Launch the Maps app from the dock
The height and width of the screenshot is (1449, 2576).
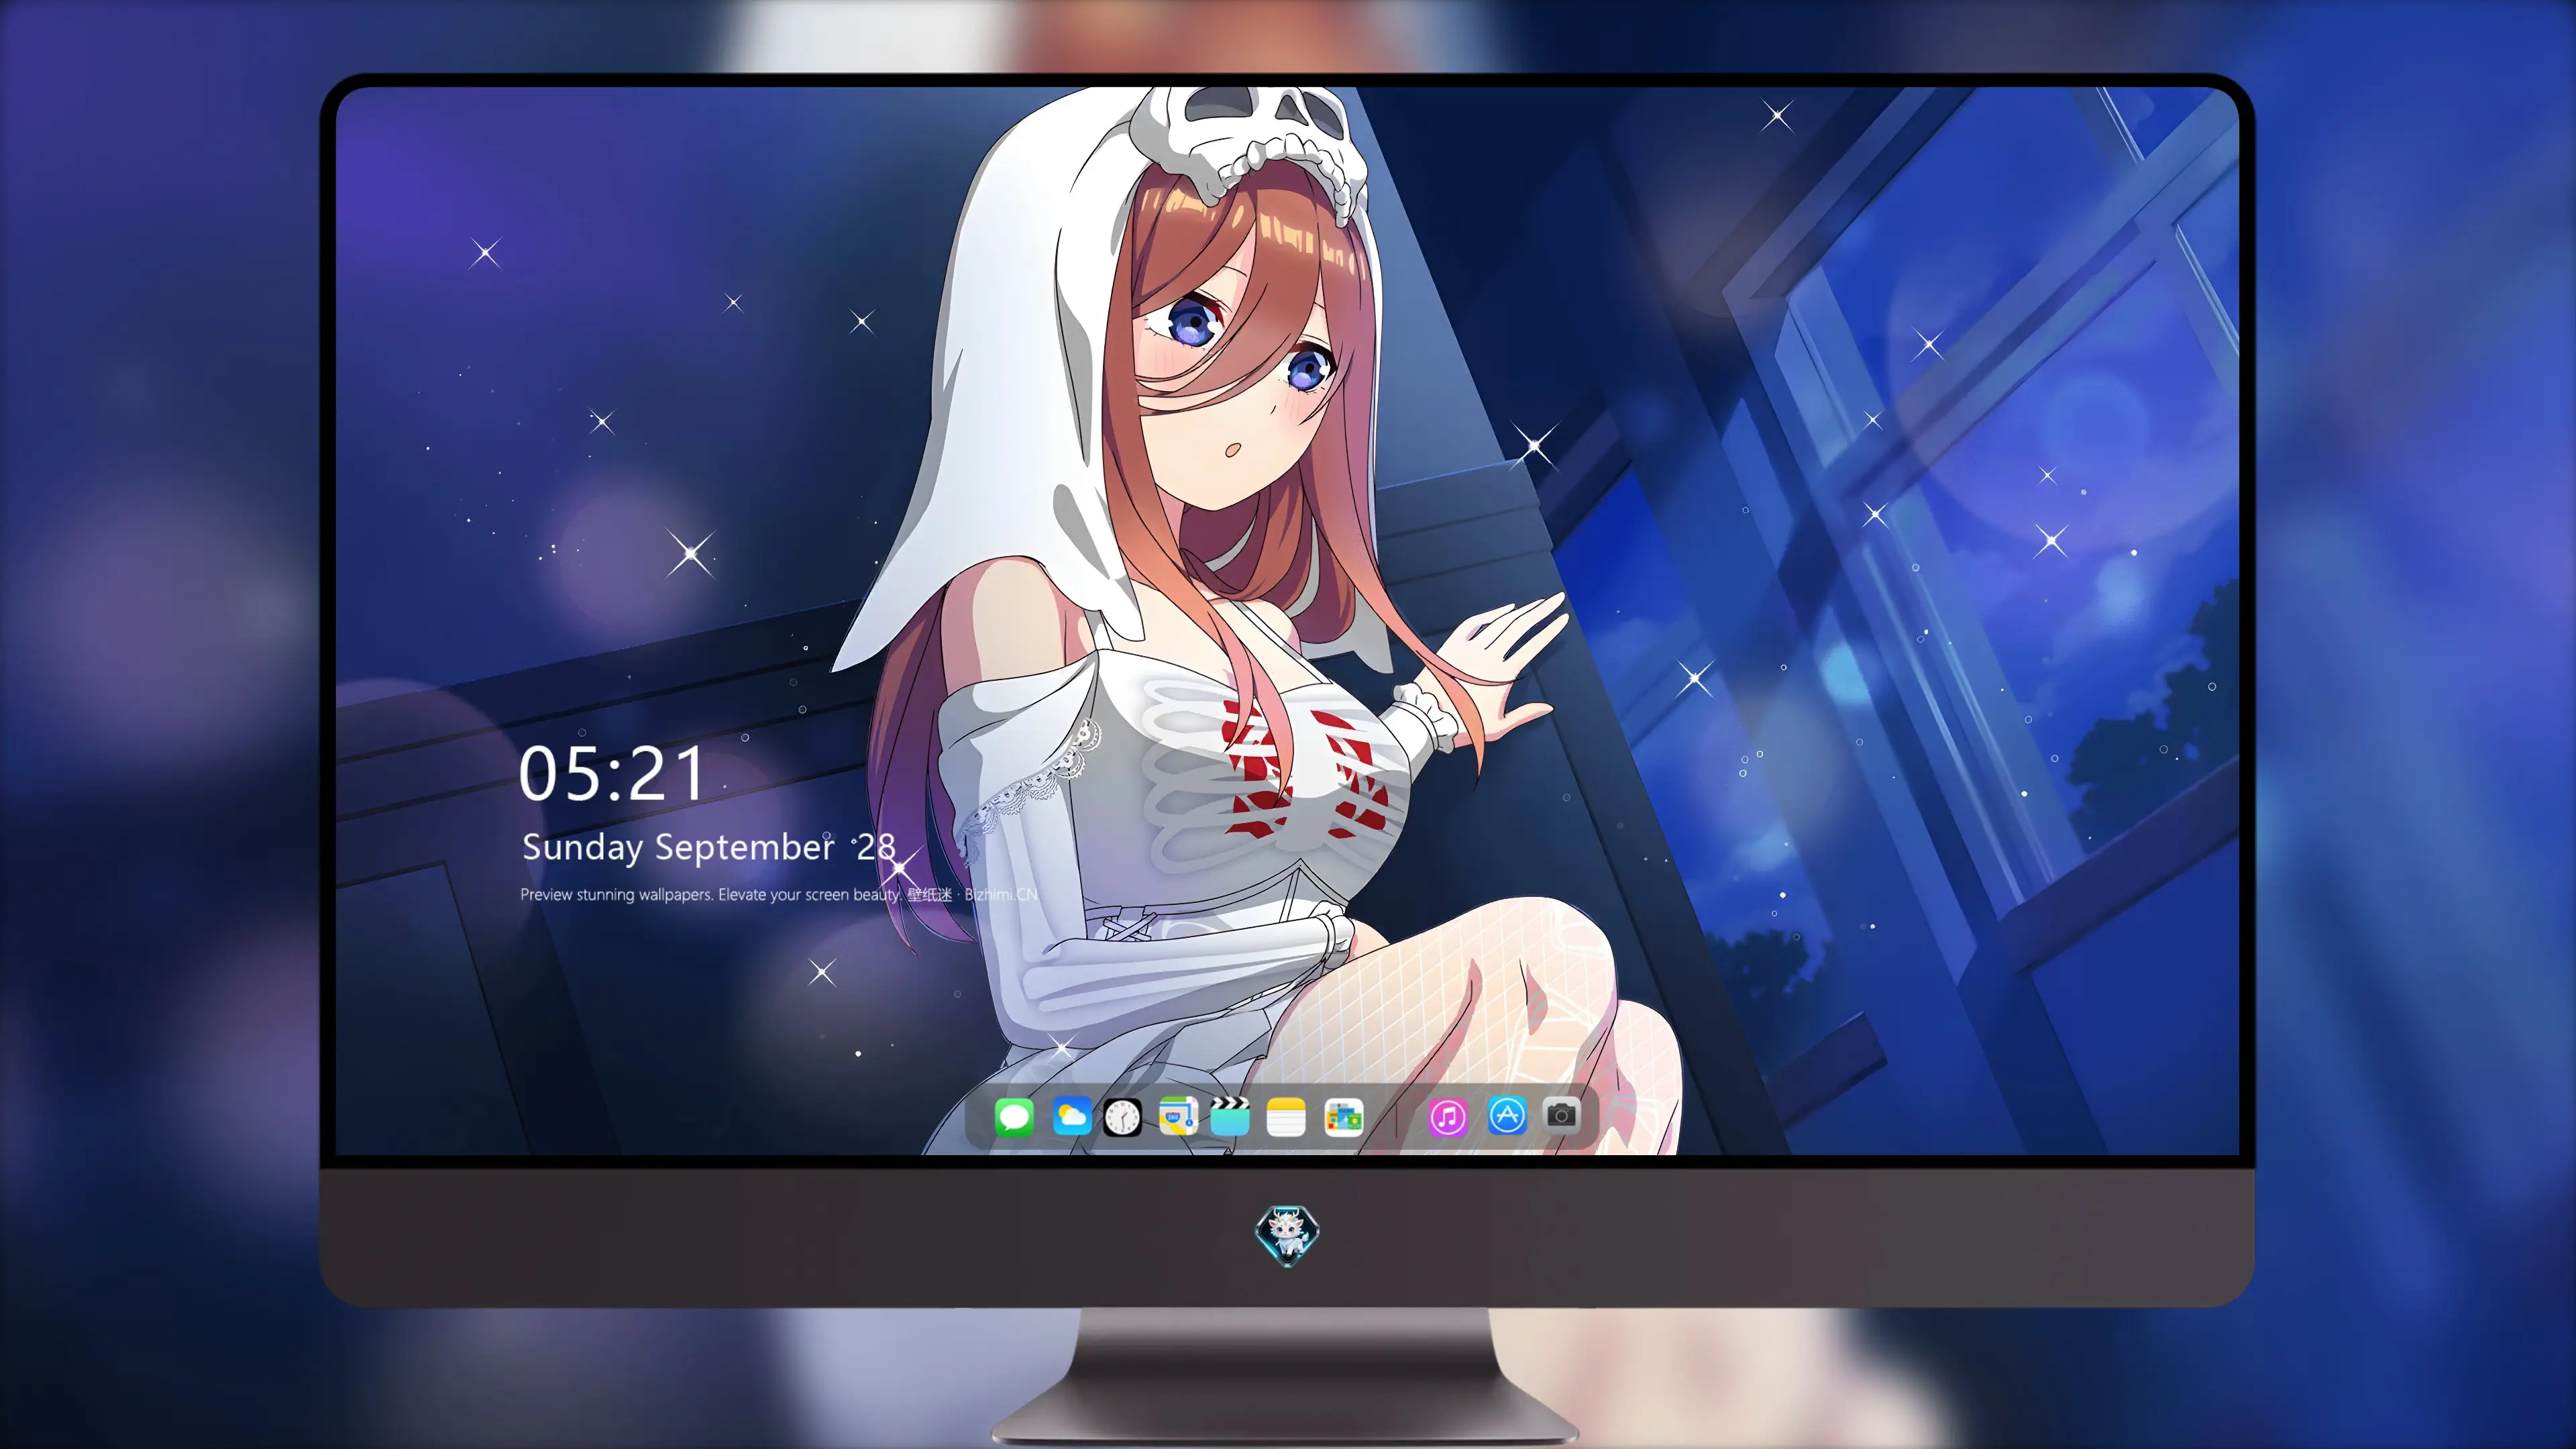(1178, 1117)
